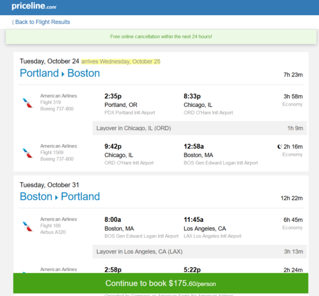Click the Layover in Chicago, IL (ORD) row
This screenshot has width=319, height=296.
(200, 128)
